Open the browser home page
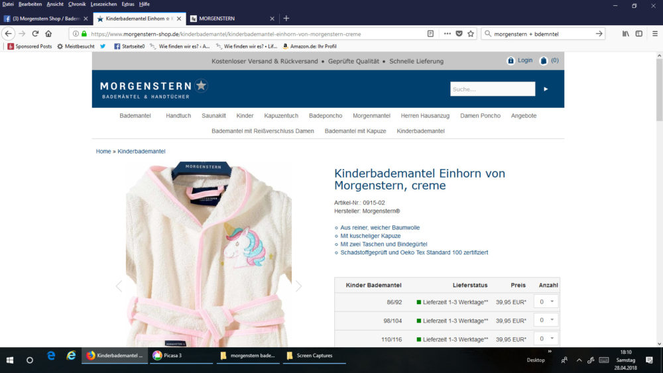Viewport: 663px width, 373px height. [48, 34]
